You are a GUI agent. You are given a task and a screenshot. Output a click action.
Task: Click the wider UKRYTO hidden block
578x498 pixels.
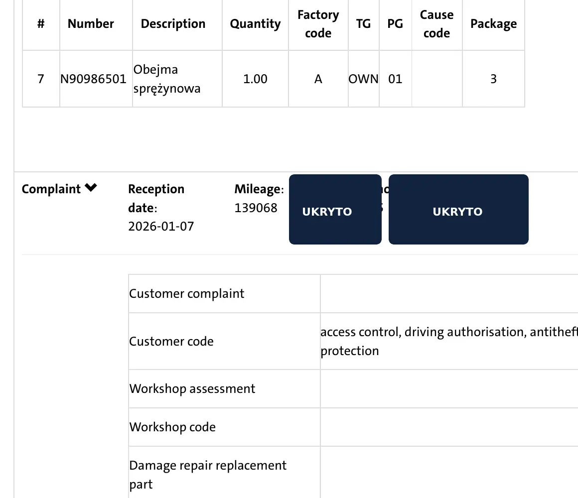tap(458, 209)
